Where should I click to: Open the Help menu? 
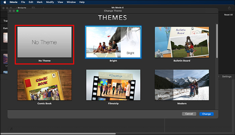(82, 2)
